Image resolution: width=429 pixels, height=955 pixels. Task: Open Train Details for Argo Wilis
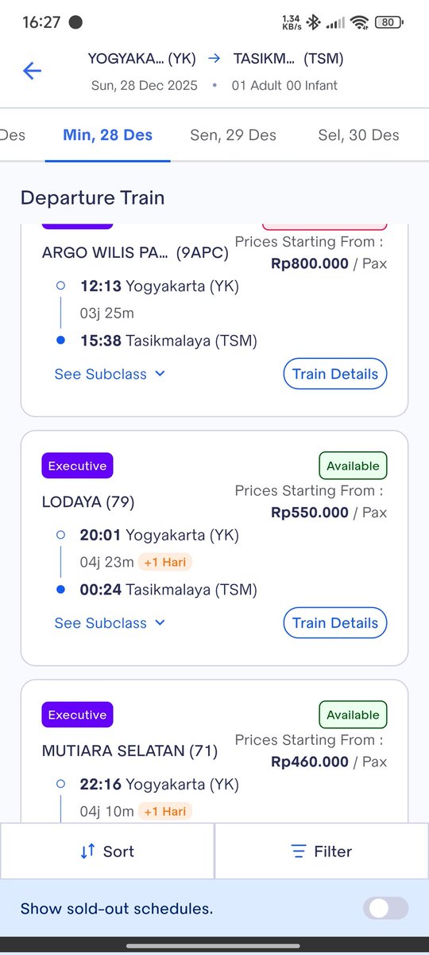click(x=335, y=374)
